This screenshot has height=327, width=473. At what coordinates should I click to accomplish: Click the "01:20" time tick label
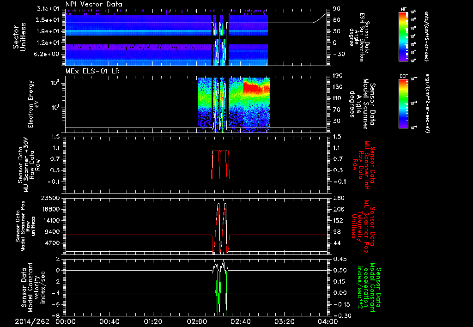tap(153, 321)
